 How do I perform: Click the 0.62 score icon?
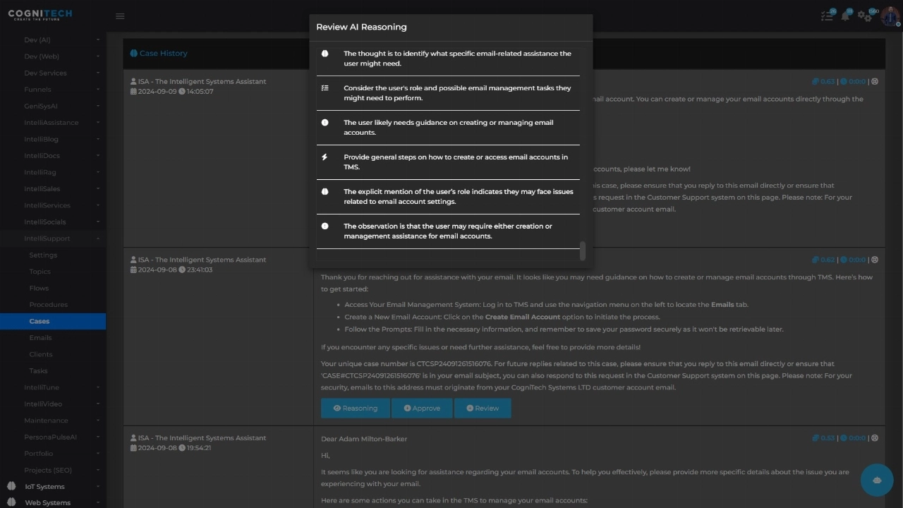click(816, 260)
